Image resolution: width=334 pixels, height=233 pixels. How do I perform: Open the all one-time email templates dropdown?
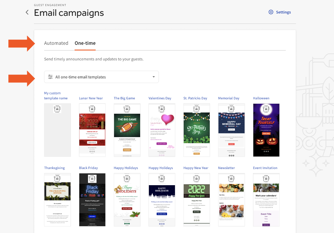[101, 77]
